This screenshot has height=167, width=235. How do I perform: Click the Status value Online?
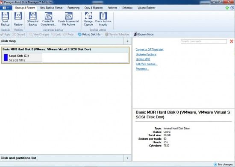(x=167, y=132)
